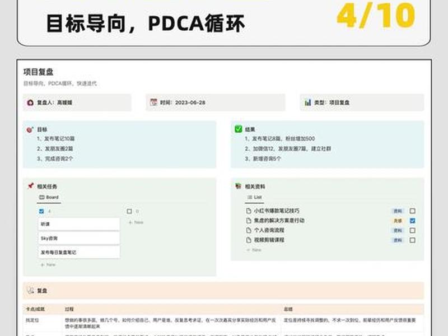Click the page icon of 个人咨询流程
Image resolution: width=448 pixels, height=336 pixels.
tap(249, 230)
